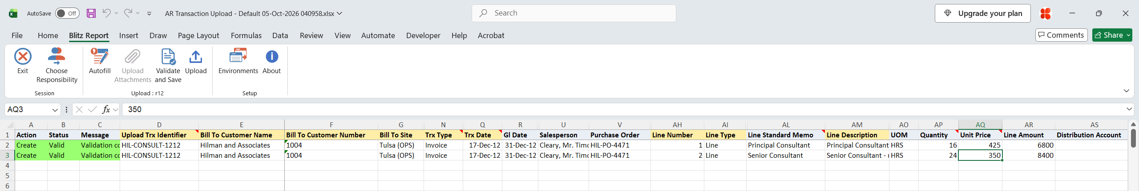Click the Excel app icon
Viewport: 1139px width, 191px height.
(13, 13)
